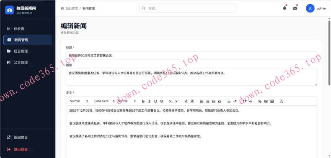Viewport: 331px width, 158px height.
Task: Click the paragraph starting 会议明确了各项工作
Action: coord(135,136)
